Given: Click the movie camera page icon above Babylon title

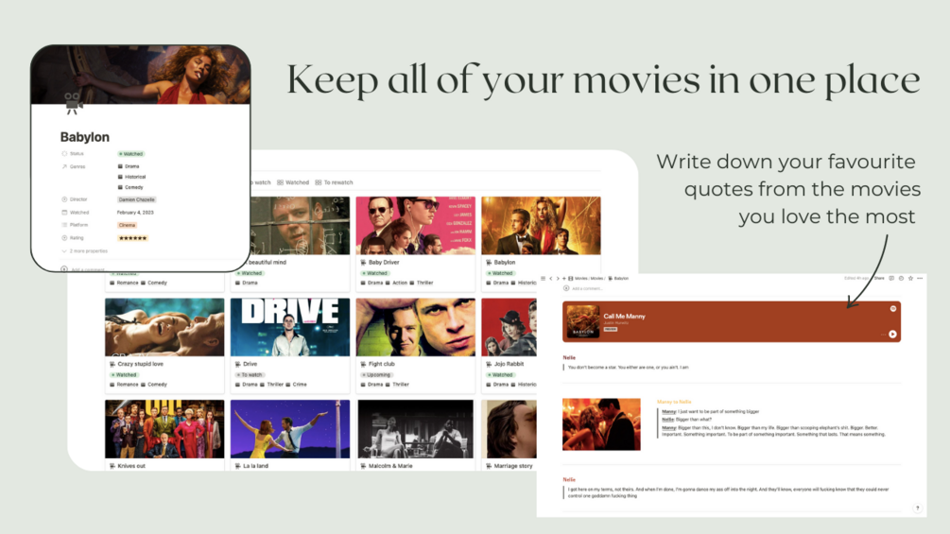Looking at the screenshot, I should [x=74, y=104].
